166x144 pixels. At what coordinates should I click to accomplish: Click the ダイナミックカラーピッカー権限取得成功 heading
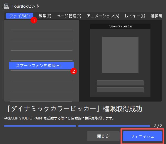pyautogui.click(x=73, y=109)
